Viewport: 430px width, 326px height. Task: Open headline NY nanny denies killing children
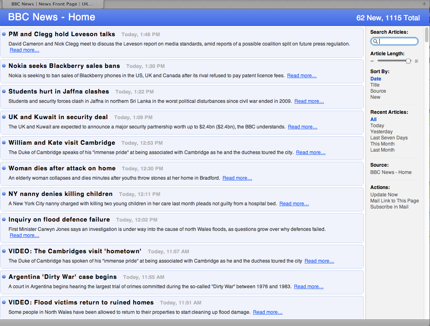61,194
